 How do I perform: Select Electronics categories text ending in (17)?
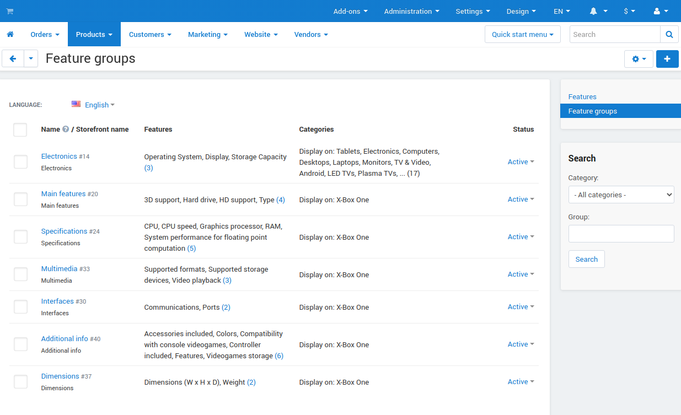(x=369, y=162)
